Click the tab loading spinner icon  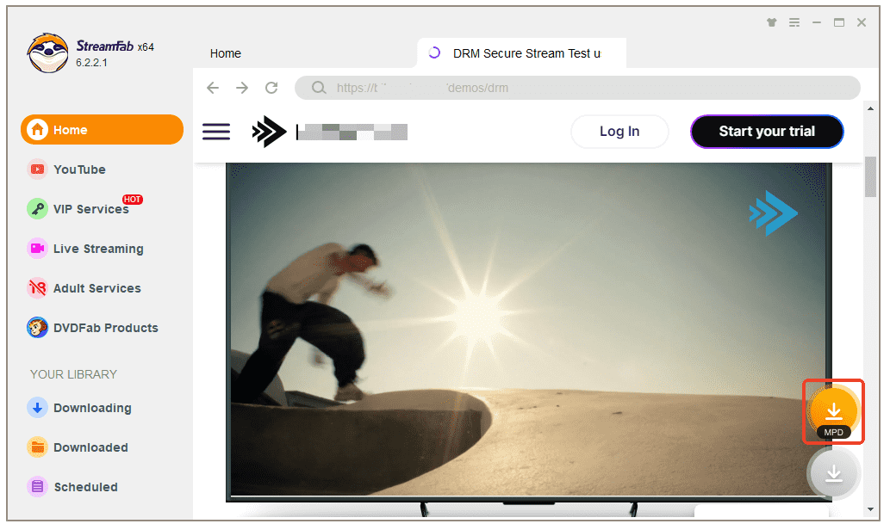pyautogui.click(x=434, y=52)
